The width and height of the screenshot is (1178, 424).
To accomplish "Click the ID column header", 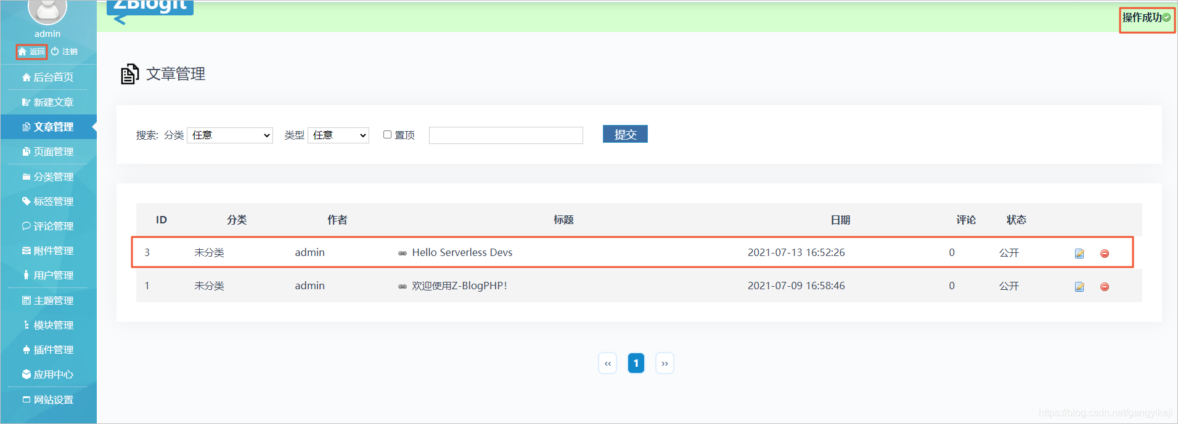I will point(162,220).
